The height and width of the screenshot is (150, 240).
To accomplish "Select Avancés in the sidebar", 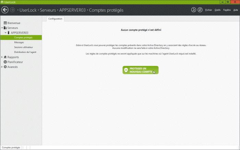I will (x=13, y=67).
